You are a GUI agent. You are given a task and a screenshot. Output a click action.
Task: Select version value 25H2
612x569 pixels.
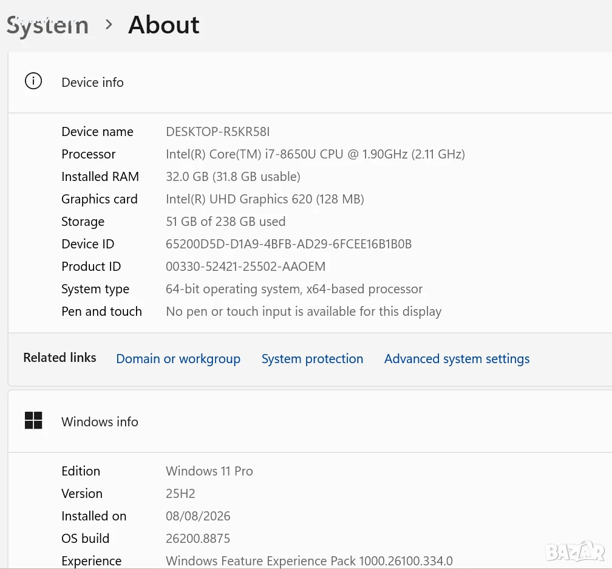tap(180, 493)
